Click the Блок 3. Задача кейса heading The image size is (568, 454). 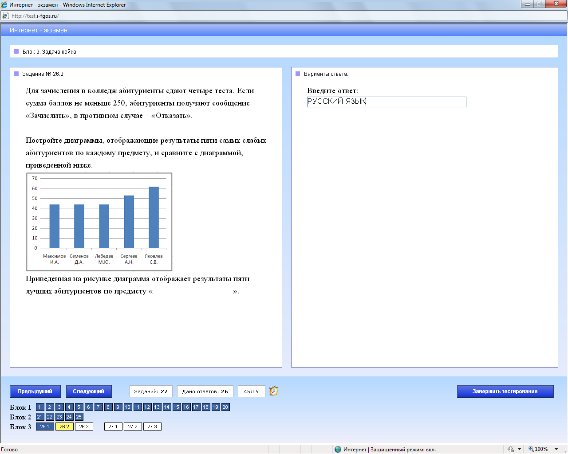point(50,52)
